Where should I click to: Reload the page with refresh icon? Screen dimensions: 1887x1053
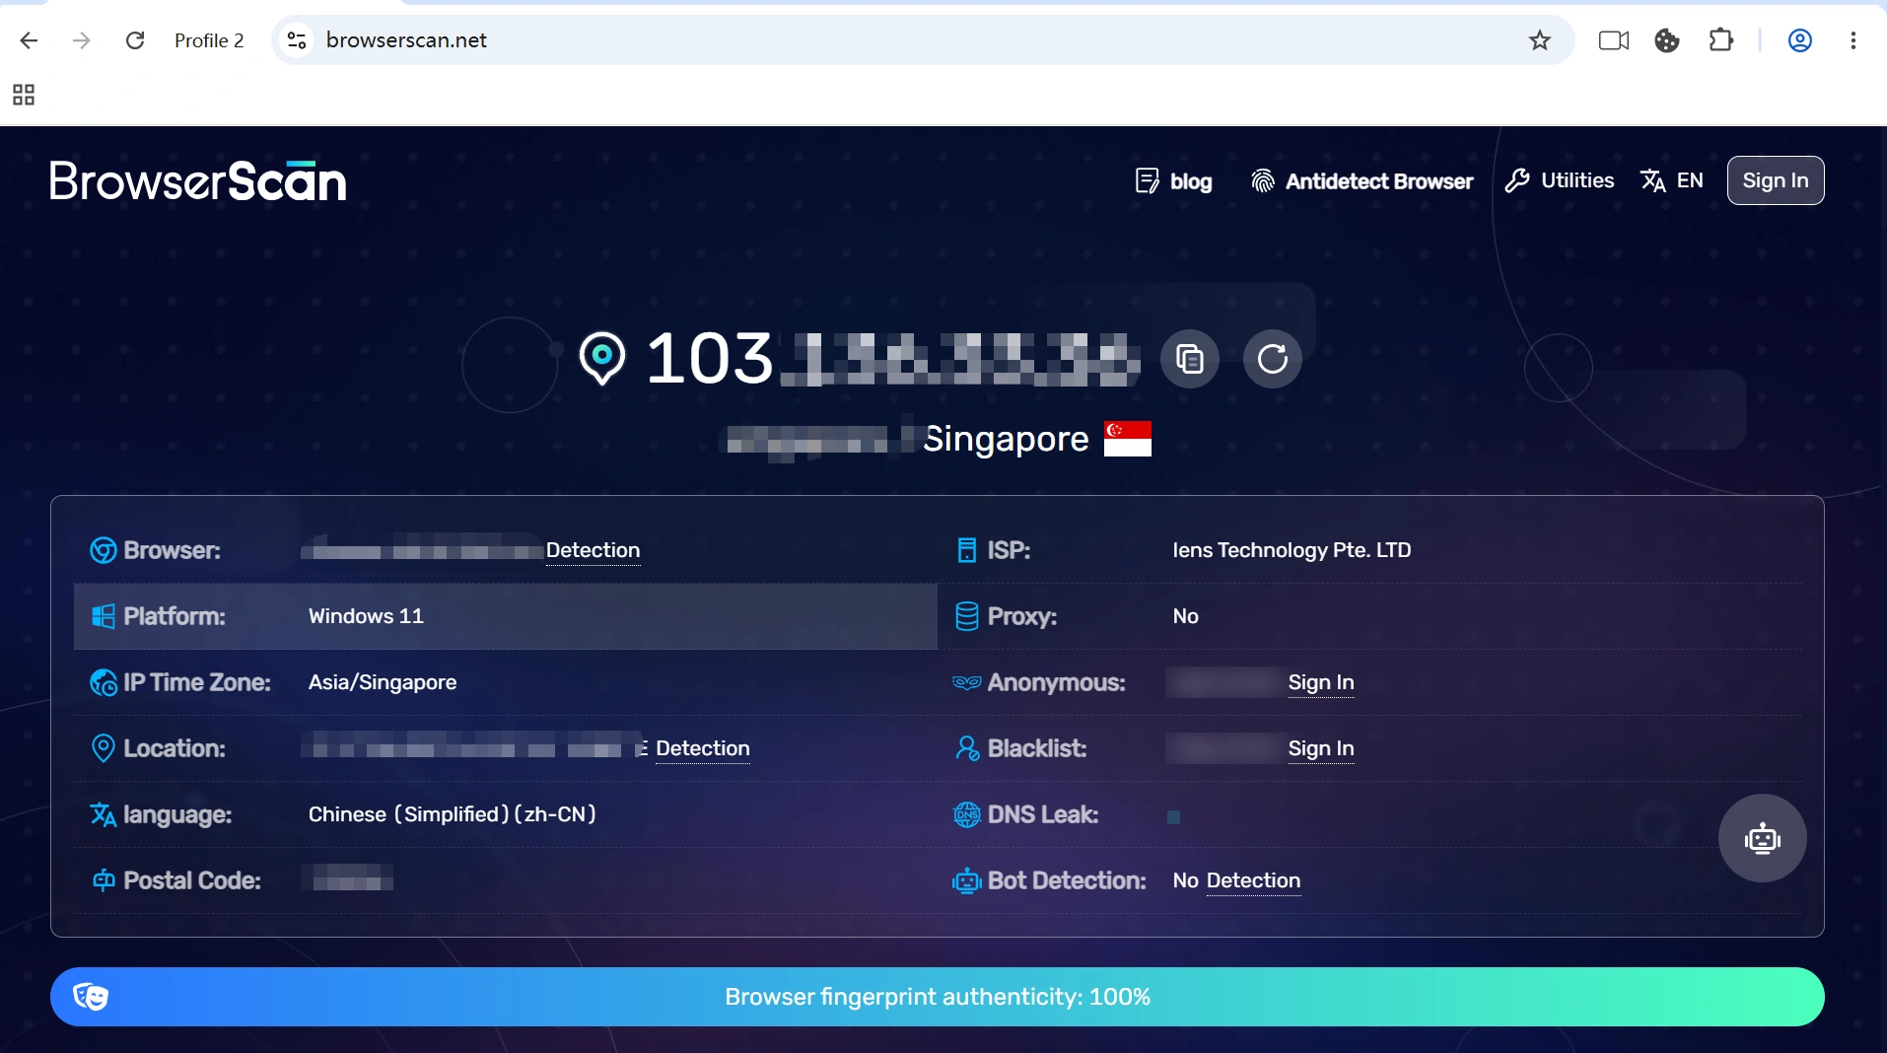pos(135,40)
